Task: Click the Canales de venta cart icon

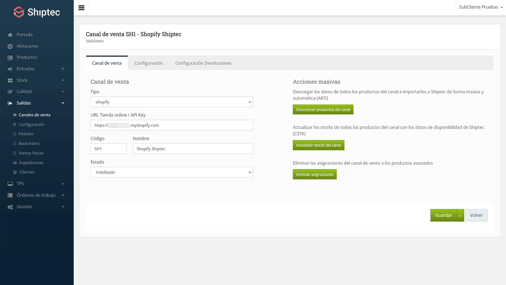Action: click(14, 115)
